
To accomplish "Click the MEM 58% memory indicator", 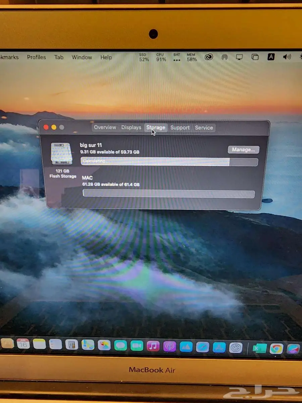I will 192,57.
